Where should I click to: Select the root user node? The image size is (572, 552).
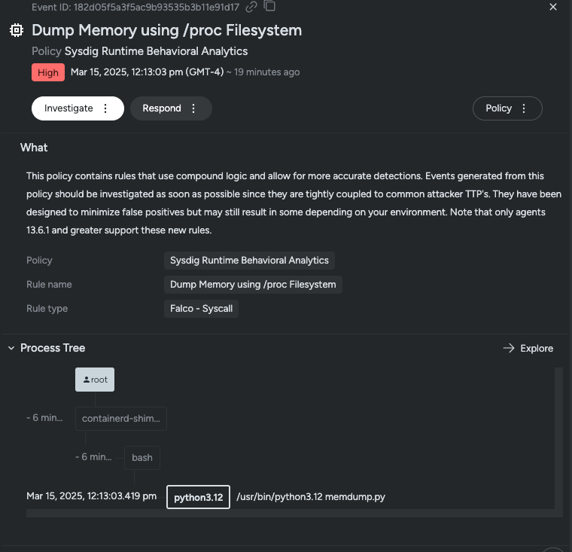95,380
